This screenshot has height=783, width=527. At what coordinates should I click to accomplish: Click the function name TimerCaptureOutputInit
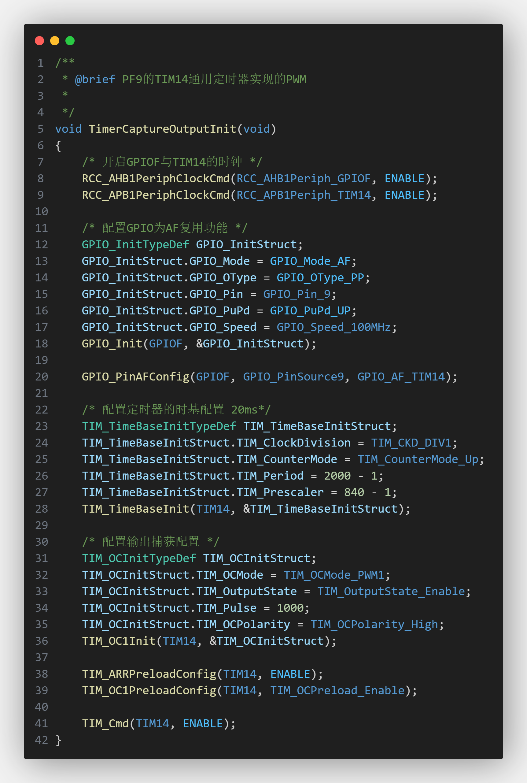coord(162,129)
